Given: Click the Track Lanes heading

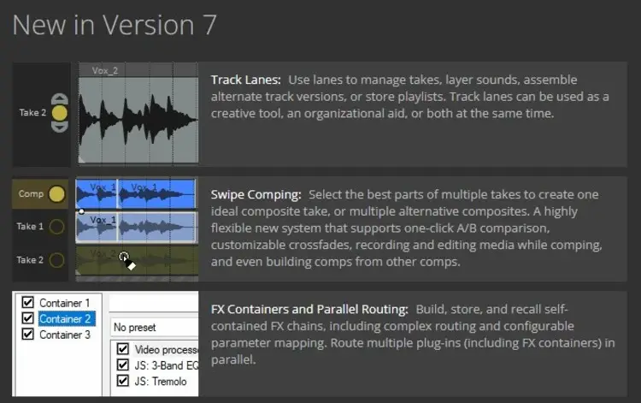Looking at the screenshot, I should [x=245, y=80].
